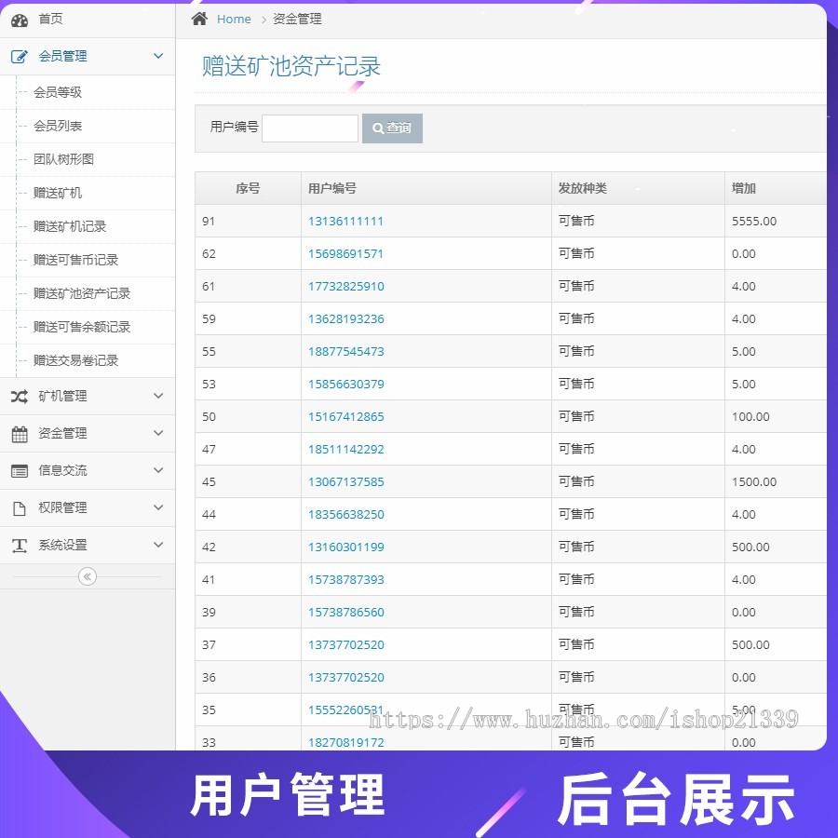Viewport: 838px width, 838px height.
Task: Click the calendar icon beside 资金管理
Action: pyautogui.click(x=20, y=433)
